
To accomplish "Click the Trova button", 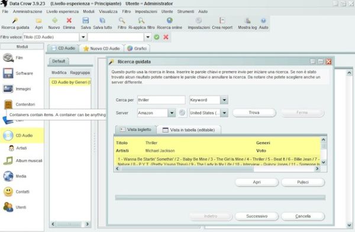I will coord(254,112).
